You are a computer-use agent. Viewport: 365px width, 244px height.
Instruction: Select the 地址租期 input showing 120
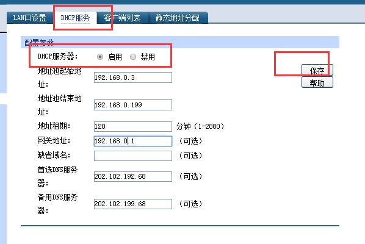pyautogui.click(x=133, y=126)
